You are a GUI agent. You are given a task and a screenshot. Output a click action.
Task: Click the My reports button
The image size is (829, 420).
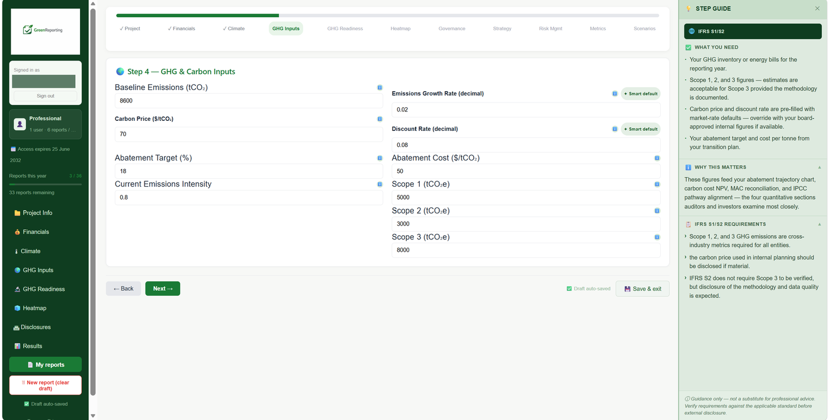[x=46, y=365]
